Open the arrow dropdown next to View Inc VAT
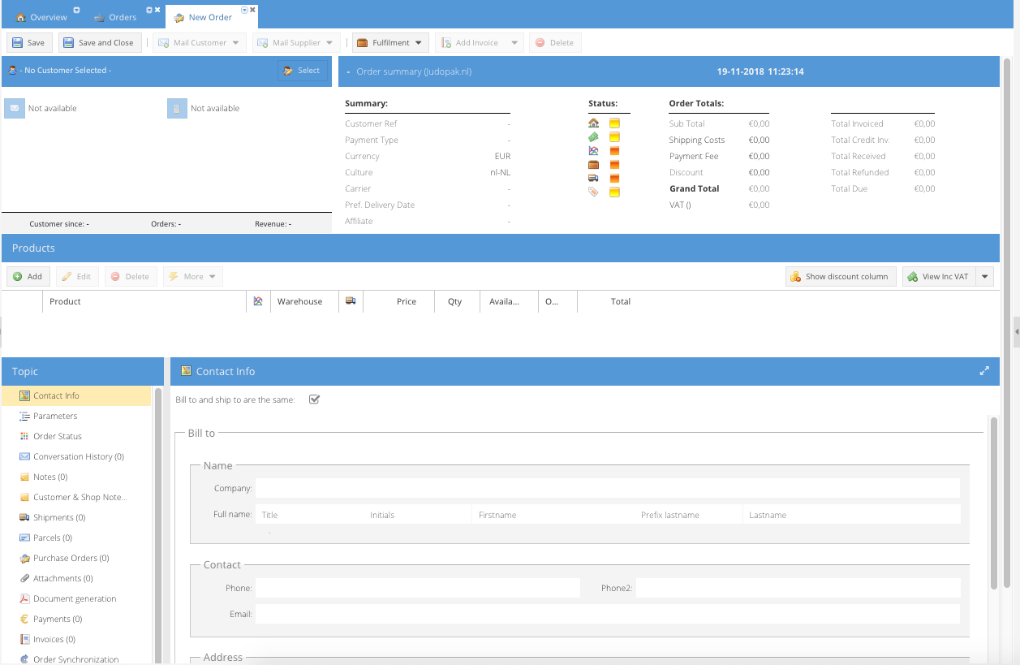Screen dimensions: 1020x665 (x=985, y=277)
